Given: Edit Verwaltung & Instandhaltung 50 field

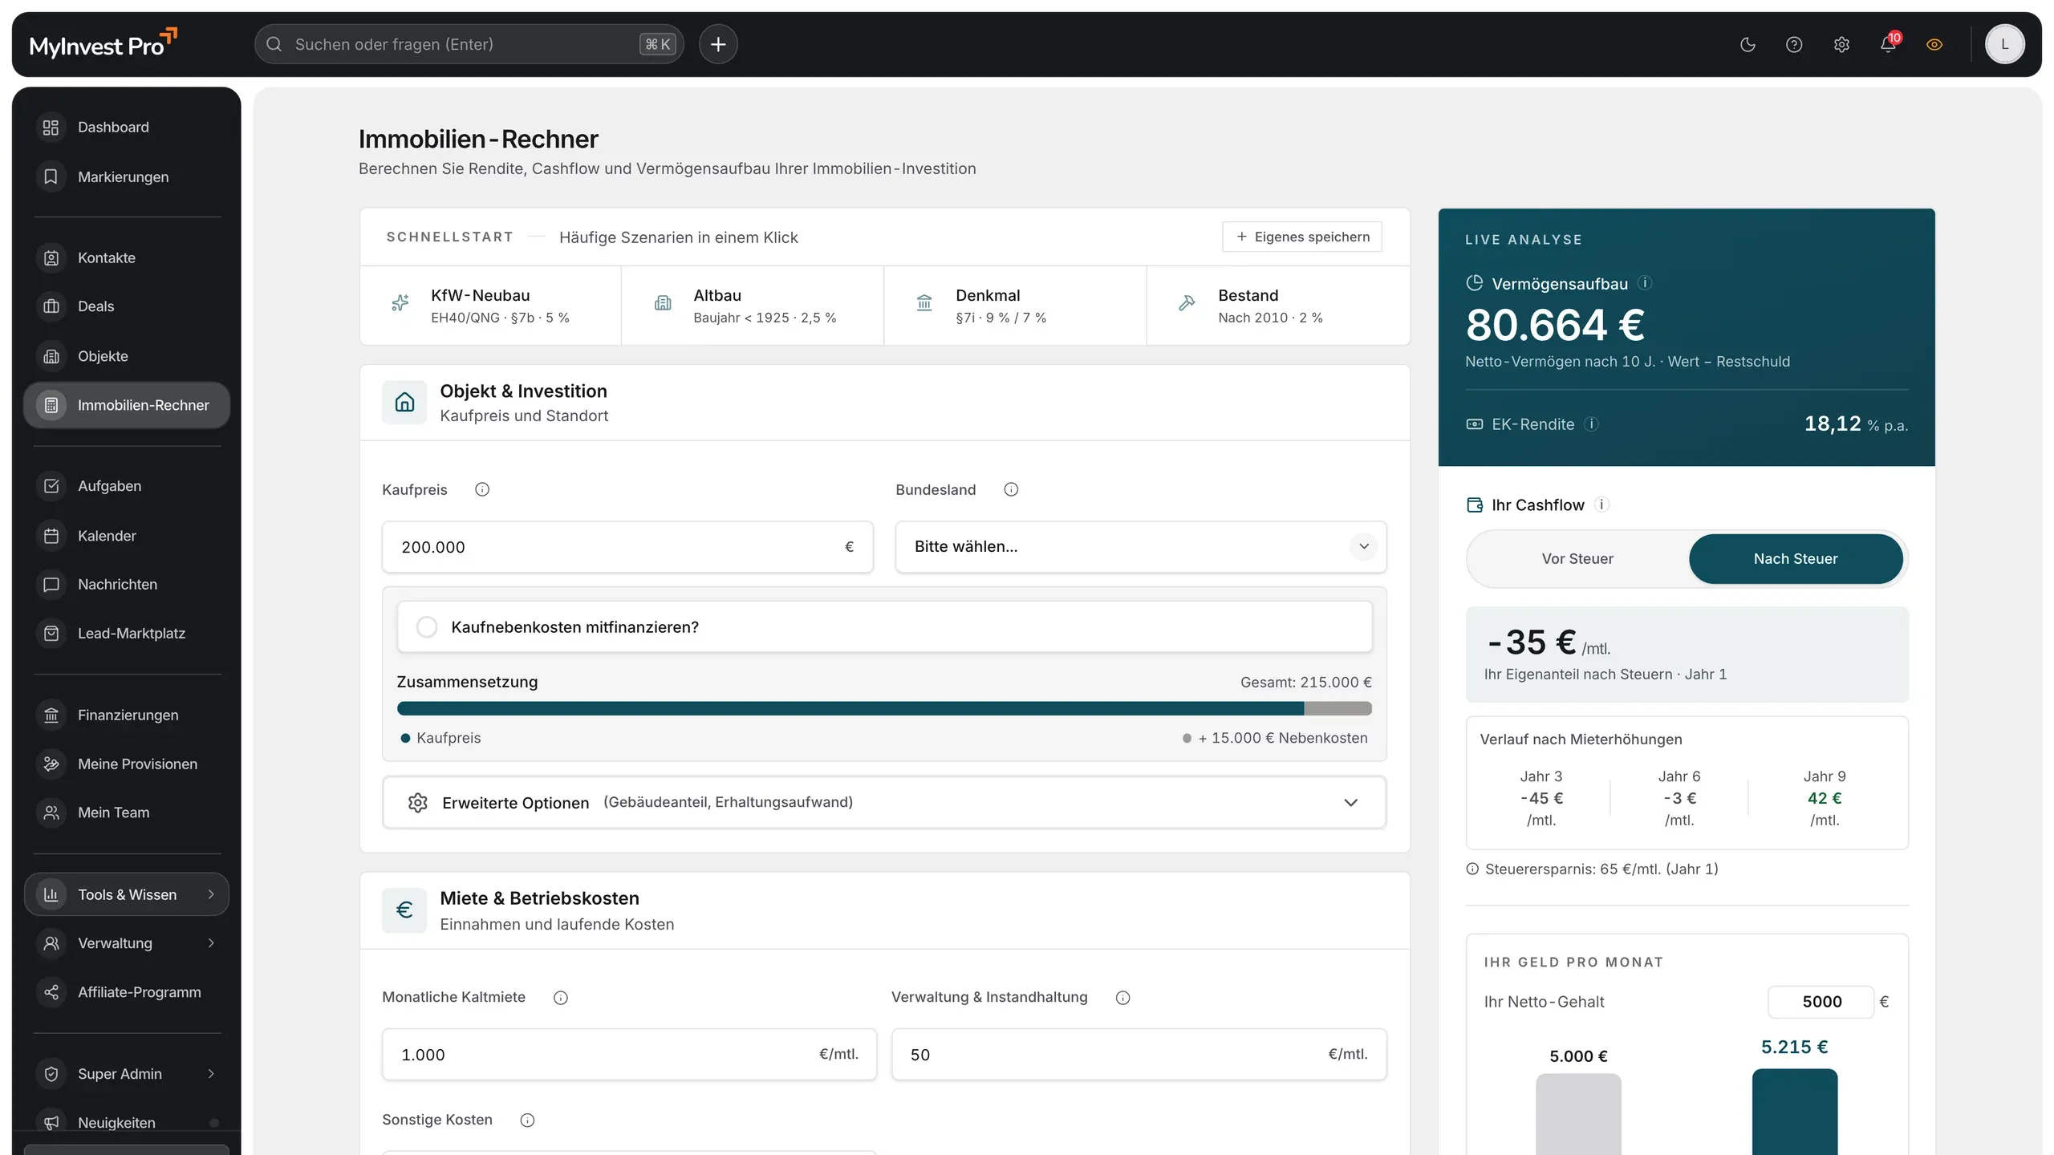Looking at the screenshot, I should [1139, 1055].
